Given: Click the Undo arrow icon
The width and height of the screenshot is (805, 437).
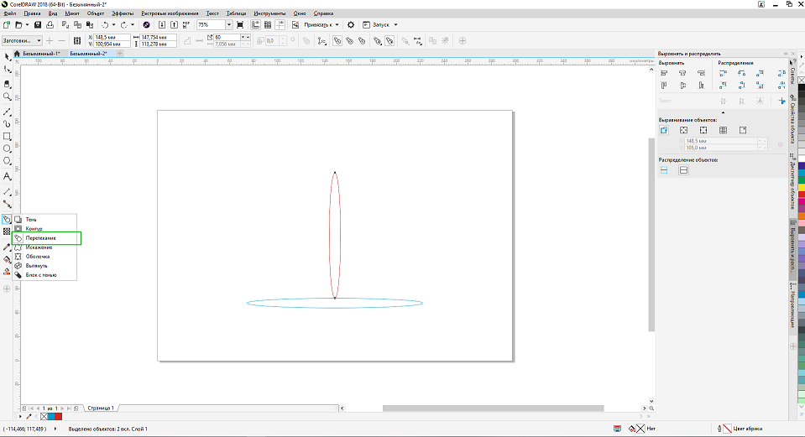Looking at the screenshot, I should [105, 24].
